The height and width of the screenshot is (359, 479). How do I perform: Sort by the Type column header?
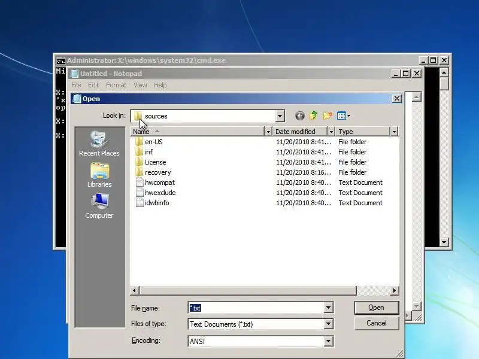coord(363,132)
